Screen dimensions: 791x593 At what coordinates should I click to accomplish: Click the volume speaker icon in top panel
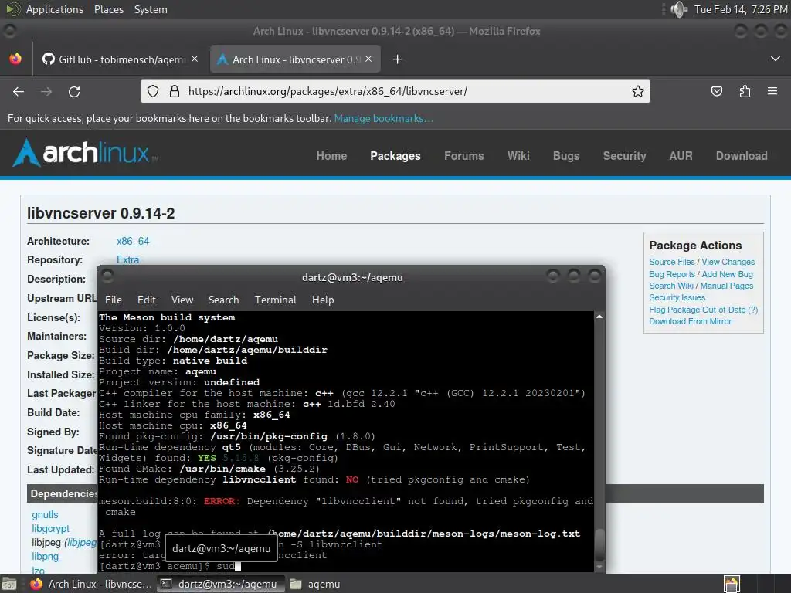(x=679, y=9)
